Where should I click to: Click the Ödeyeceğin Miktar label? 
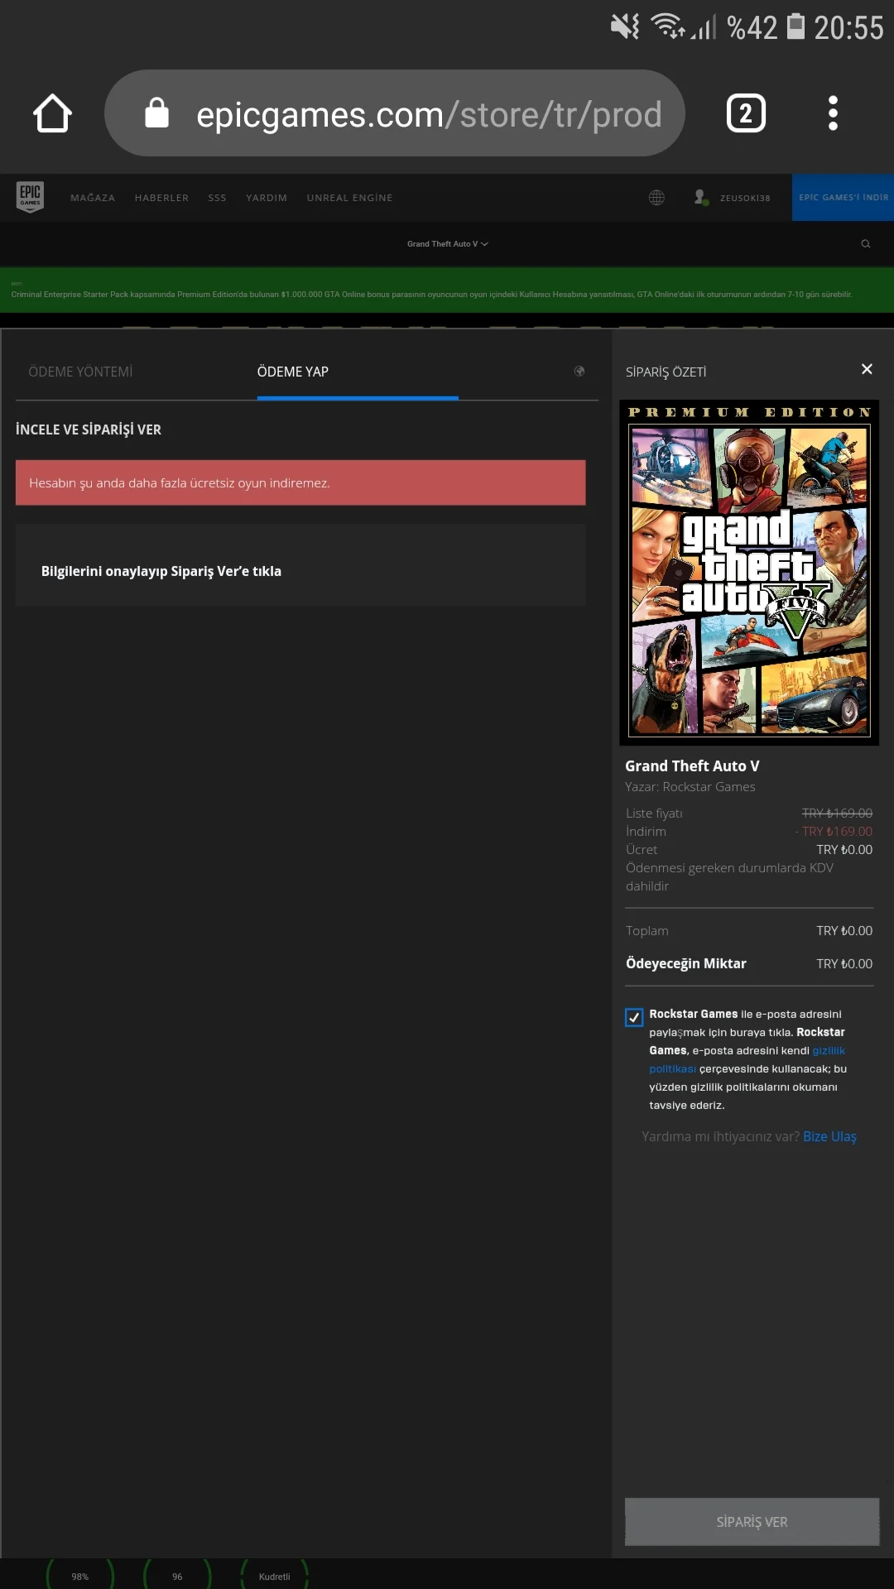[686, 963]
